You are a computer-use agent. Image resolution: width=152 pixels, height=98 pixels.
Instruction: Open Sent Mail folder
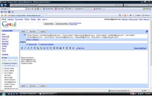point(5,41)
